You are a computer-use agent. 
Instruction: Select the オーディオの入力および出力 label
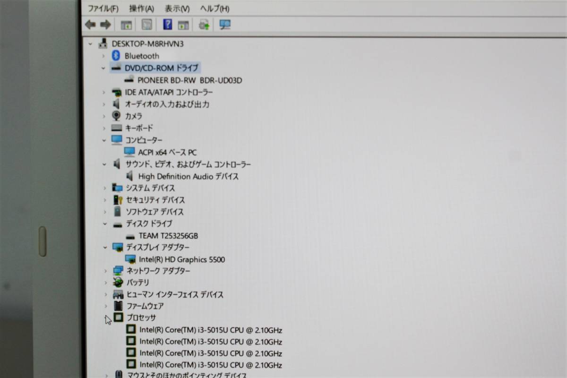pyautogui.click(x=167, y=104)
